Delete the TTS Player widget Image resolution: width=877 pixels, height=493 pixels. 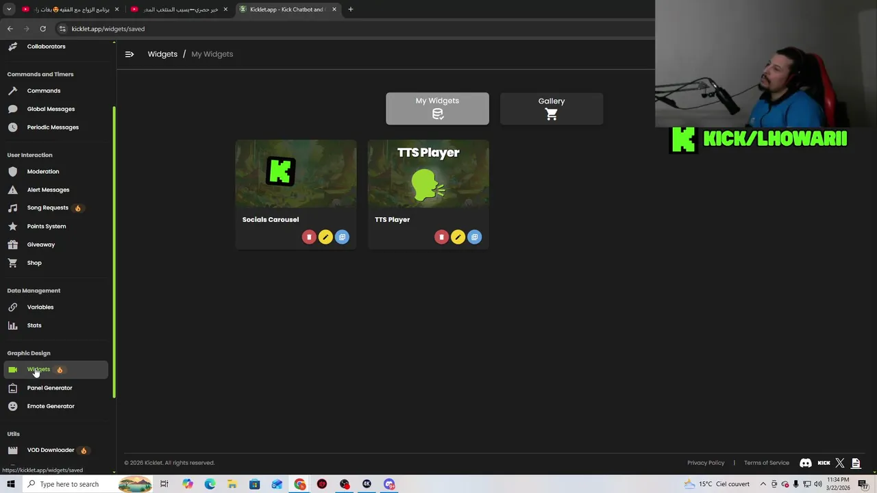pyautogui.click(x=441, y=237)
